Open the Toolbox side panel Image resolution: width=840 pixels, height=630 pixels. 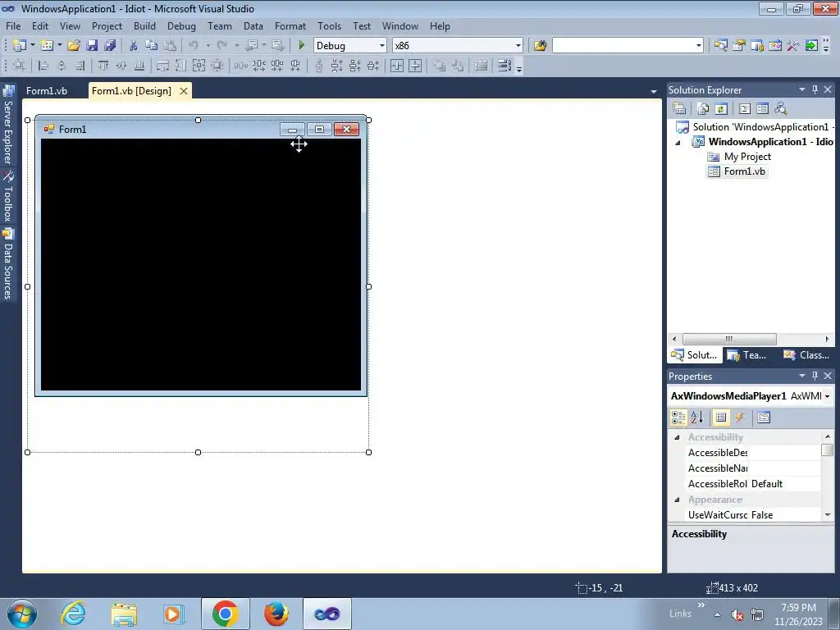[x=8, y=196]
